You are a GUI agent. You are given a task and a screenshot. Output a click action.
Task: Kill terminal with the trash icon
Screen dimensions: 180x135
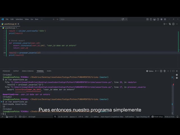(165, 71)
